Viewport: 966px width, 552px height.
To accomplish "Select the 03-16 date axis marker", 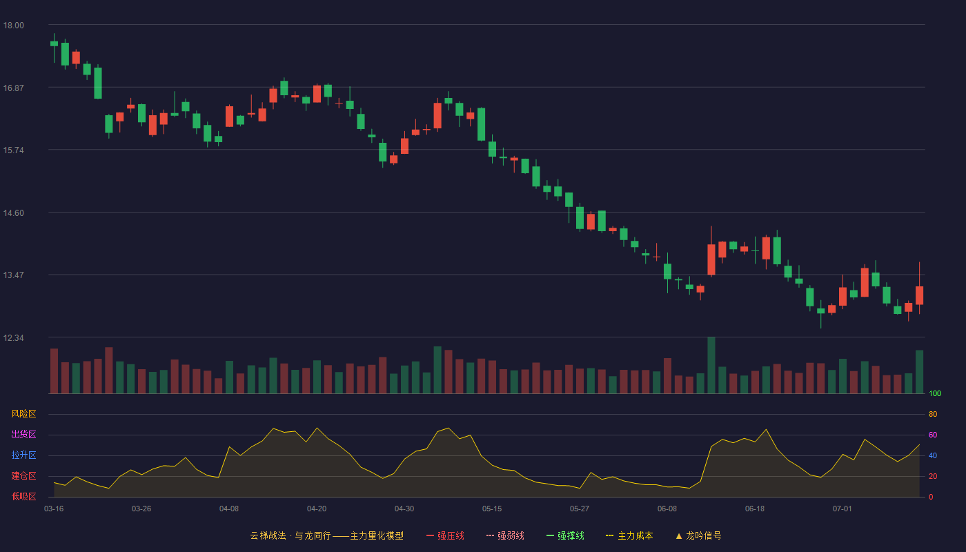I will (x=54, y=509).
